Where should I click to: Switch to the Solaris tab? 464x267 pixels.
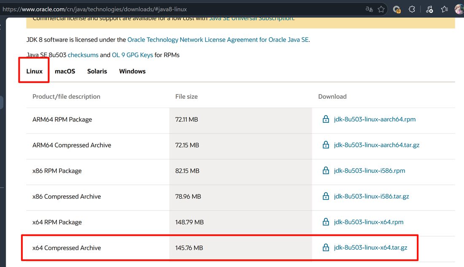pos(97,71)
